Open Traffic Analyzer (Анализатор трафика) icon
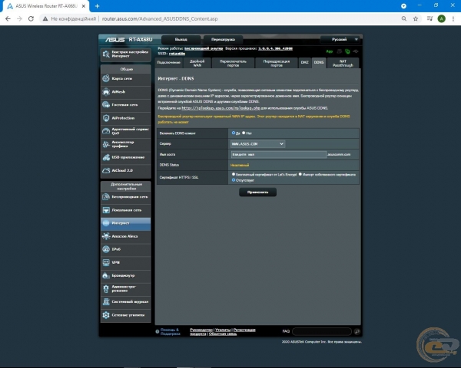 [106, 144]
